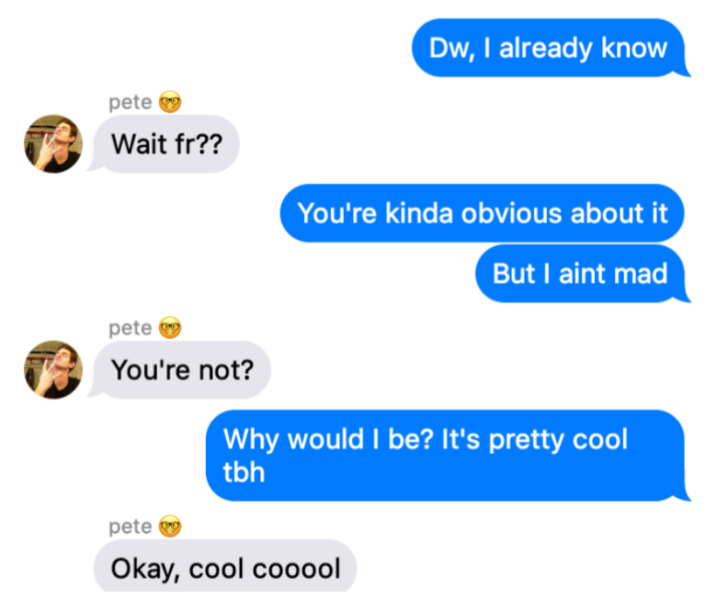Select the "Okay, cool cooool" message
The height and width of the screenshot is (600, 716).
pos(225,569)
